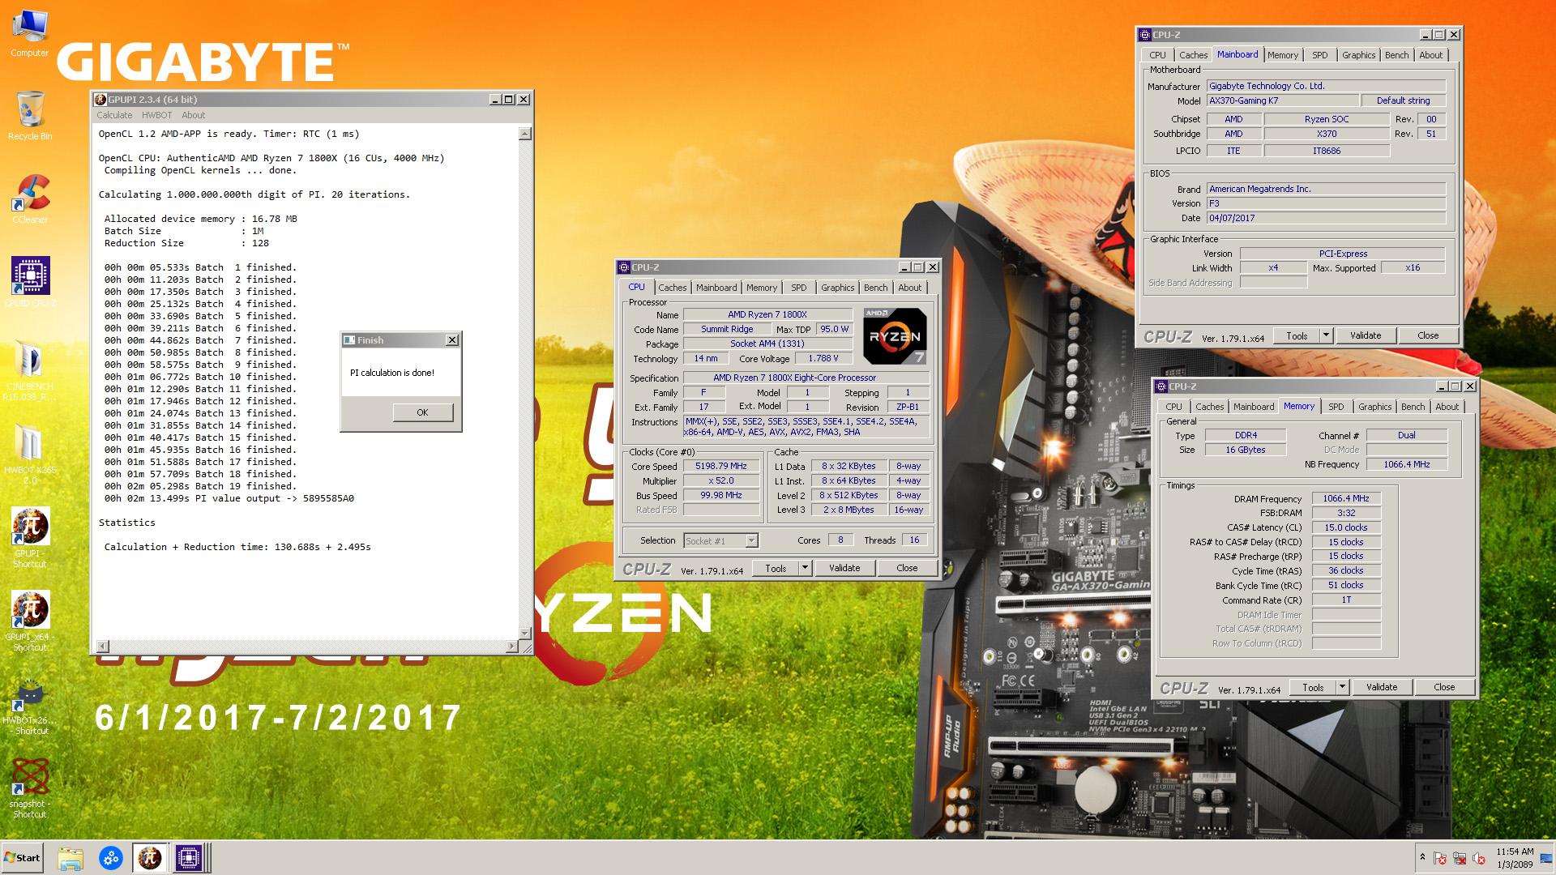This screenshot has width=1556, height=875.
Task: Open the Computer desktop icon
Action: pyautogui.click(x=29, y=32)
